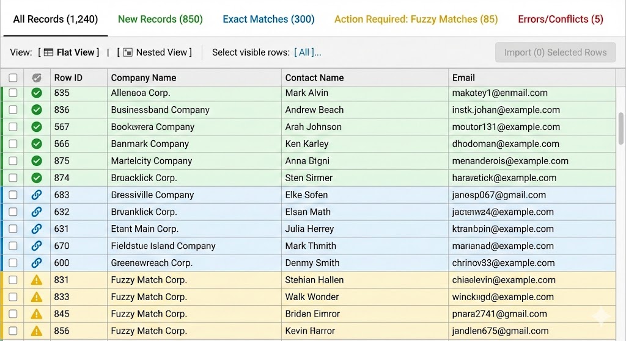Viewport: 626px width, 341px height.
Task: Click the Flat View table icon
Action: [x=48, y=52]
